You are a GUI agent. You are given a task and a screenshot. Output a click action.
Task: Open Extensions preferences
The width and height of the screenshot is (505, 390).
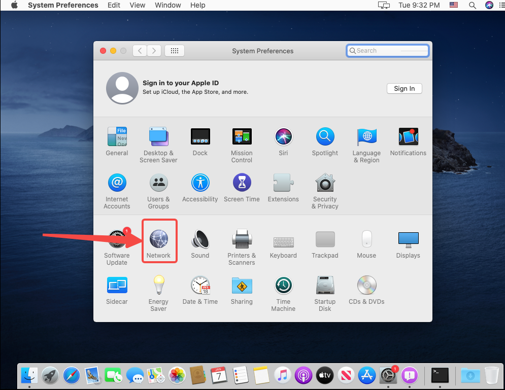[x=283, y=188]
